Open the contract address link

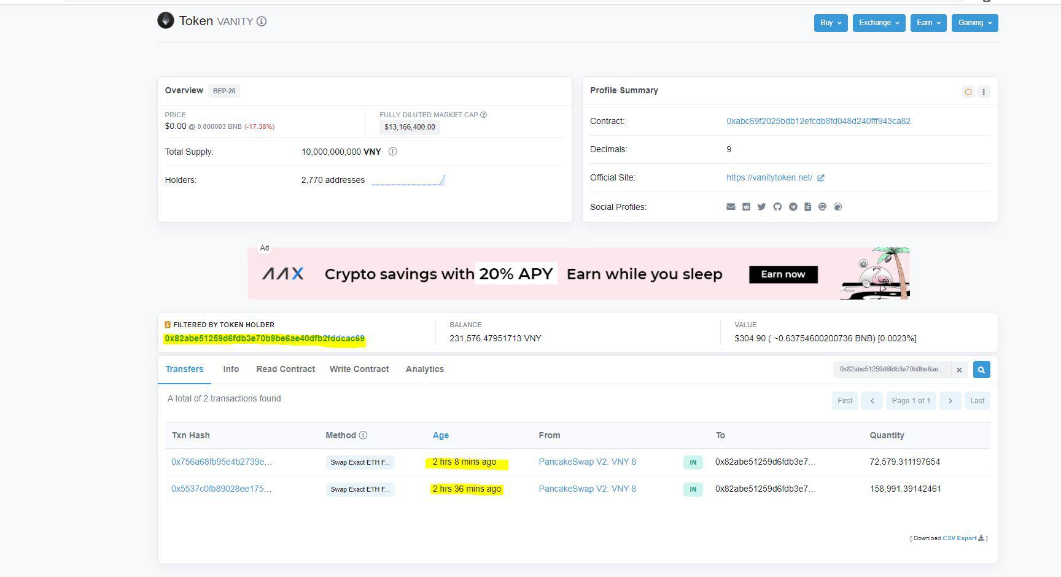pyautogui.click(x=818, y=121)
